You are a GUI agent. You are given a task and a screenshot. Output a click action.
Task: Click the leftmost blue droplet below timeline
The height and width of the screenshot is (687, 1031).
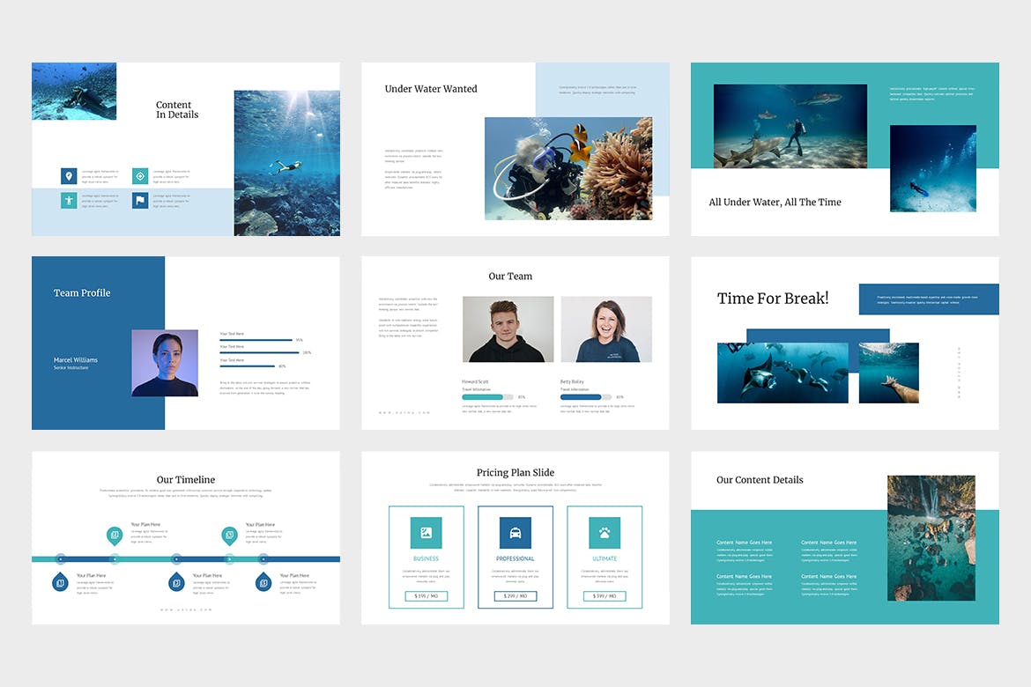(x=60, y=581)
